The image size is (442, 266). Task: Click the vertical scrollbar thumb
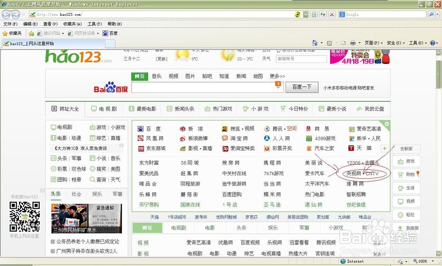(438, 74)
